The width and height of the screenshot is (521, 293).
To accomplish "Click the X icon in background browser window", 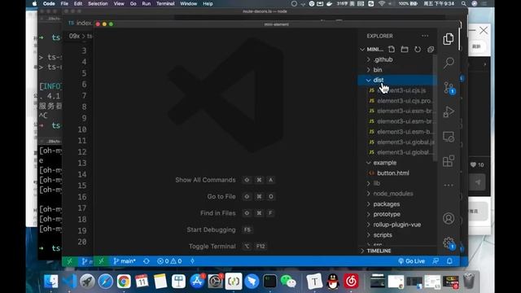I will [484, 31].
